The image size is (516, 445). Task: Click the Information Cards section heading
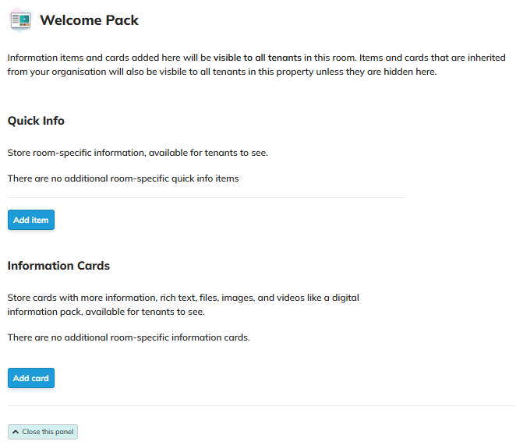click(58, 266)
